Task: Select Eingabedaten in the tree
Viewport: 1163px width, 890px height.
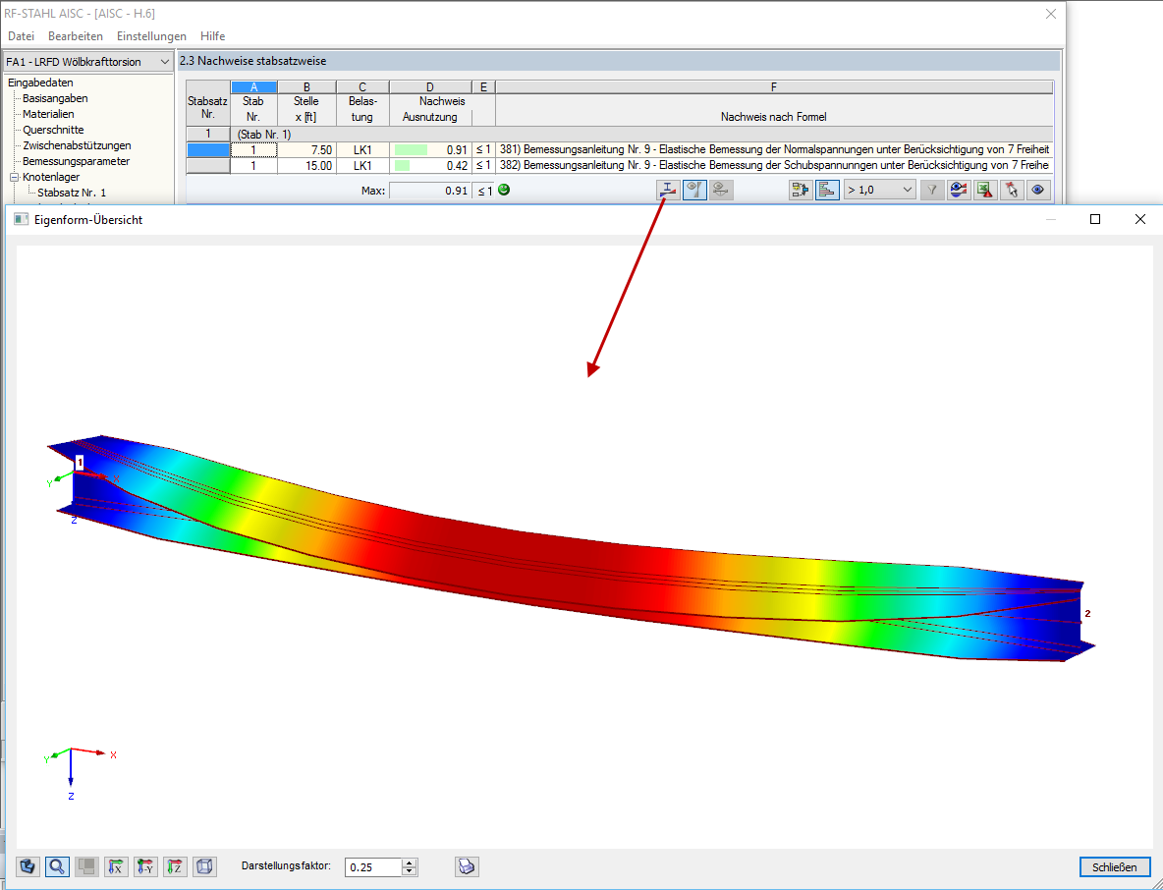Action: point(41,83)
